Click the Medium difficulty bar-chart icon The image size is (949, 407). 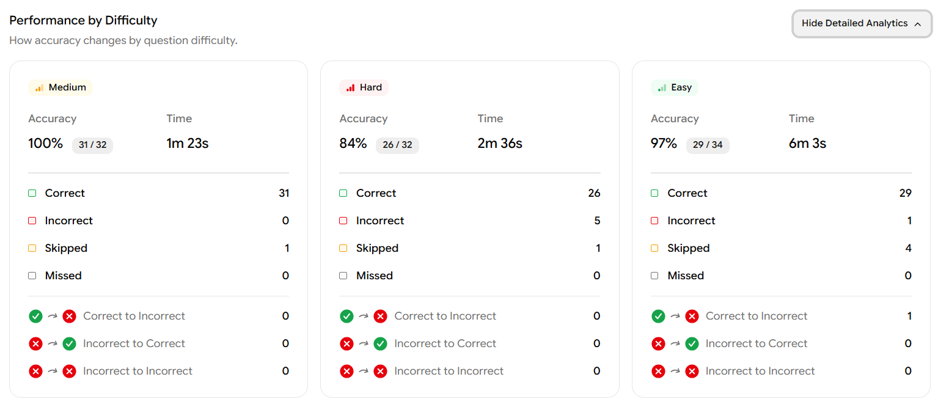coord(39,88)
